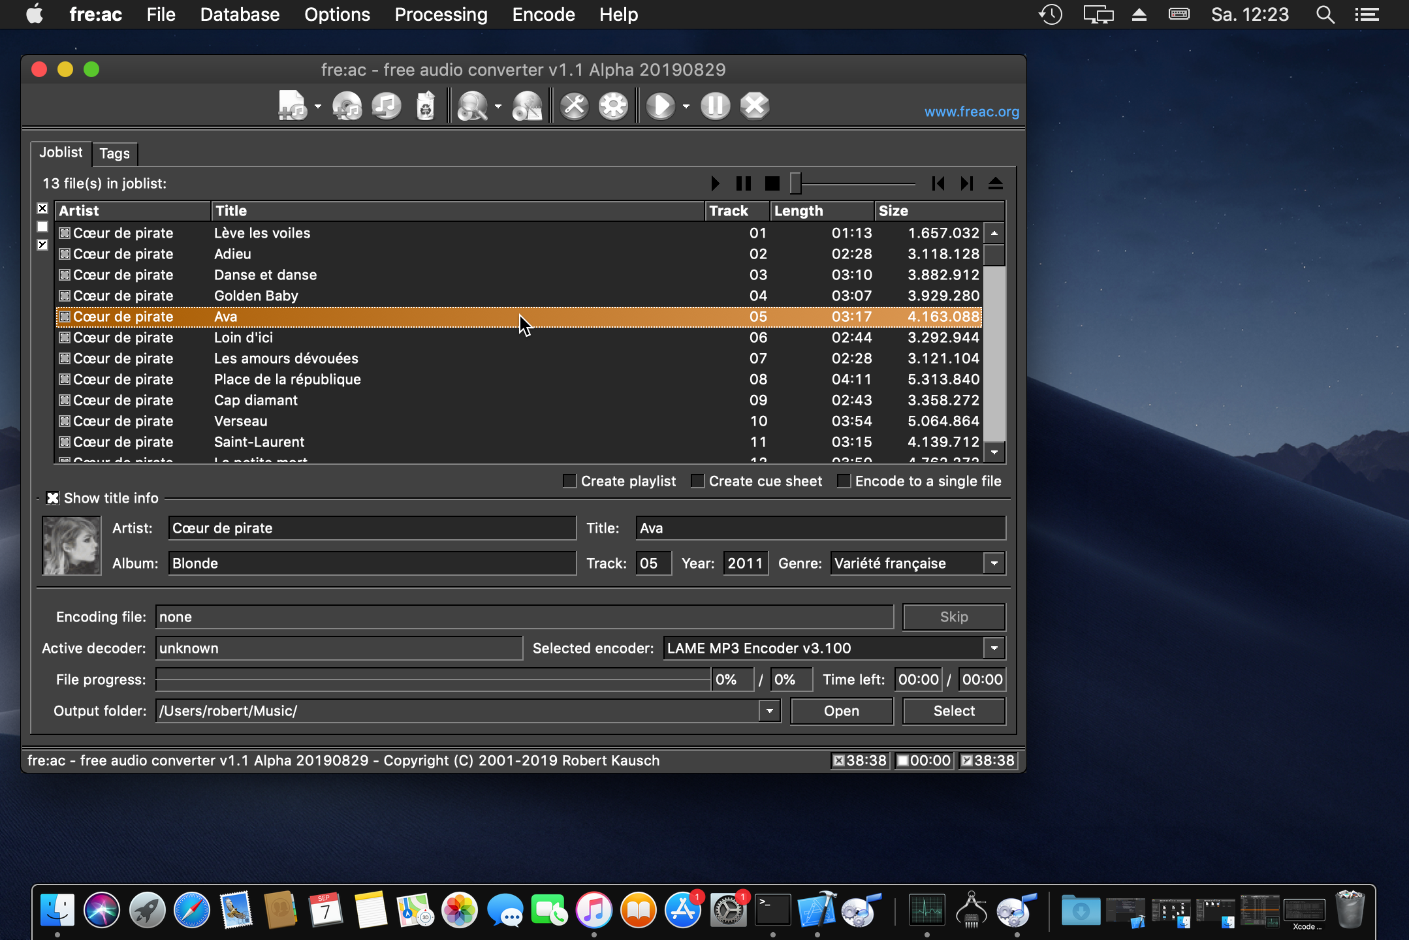The height and width of the screenshot is (940, 1409).
Task: Toggle checkbox for track Golden Baby
Action: [x=65, y=296]
